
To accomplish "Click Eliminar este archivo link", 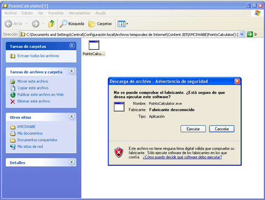I will pos(34,101).
